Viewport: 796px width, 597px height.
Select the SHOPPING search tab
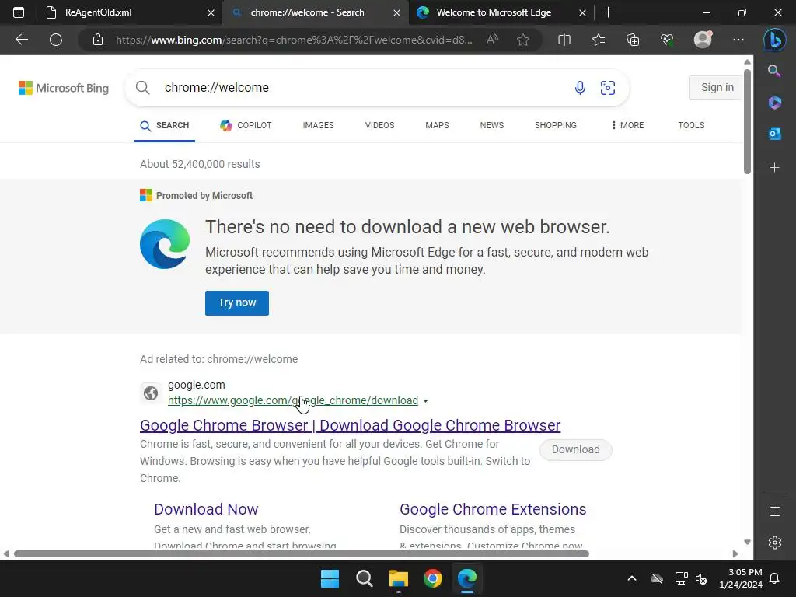pyautogui.click(x=555, y=125)
